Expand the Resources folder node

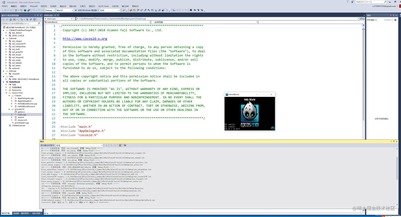tap(6, 90)
